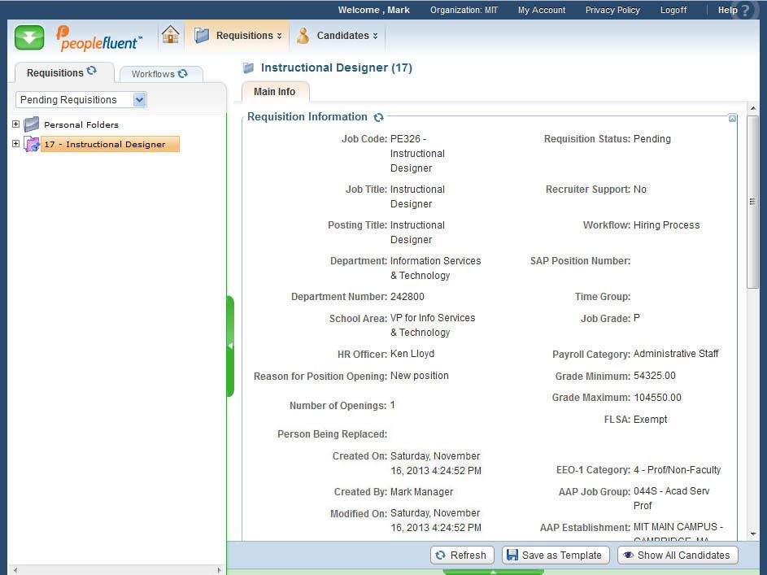Refresh the Requisitions tab list icon
The width and height of the screenshot is (767, 575).
[x=92, y=72]
